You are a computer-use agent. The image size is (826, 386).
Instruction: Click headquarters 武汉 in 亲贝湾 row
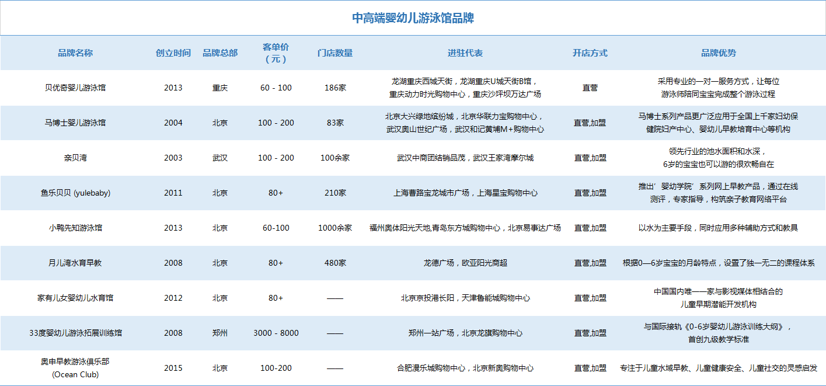coord(220,158)
